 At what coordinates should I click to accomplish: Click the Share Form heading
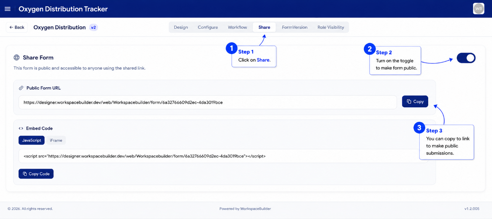point(38,58)
